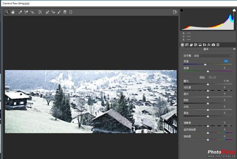Open the Basic panel options menu
Screen dimensions: 237x159
click(234, 49)
